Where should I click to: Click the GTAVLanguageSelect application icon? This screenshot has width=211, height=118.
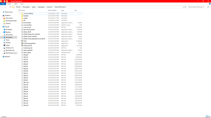click(x=22, y=43)
